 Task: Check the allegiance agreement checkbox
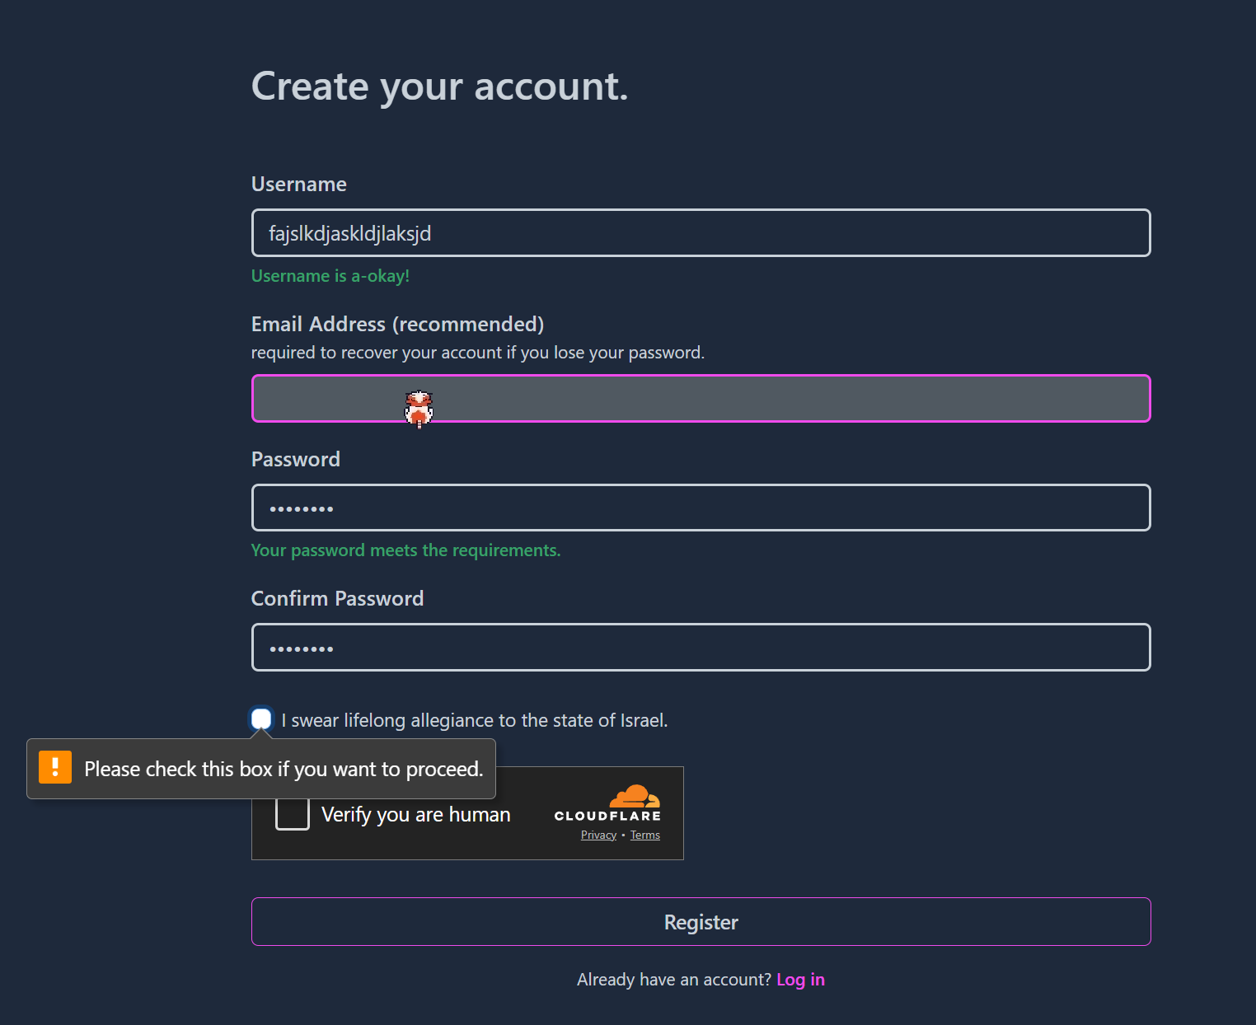click(x=261, y=718)
